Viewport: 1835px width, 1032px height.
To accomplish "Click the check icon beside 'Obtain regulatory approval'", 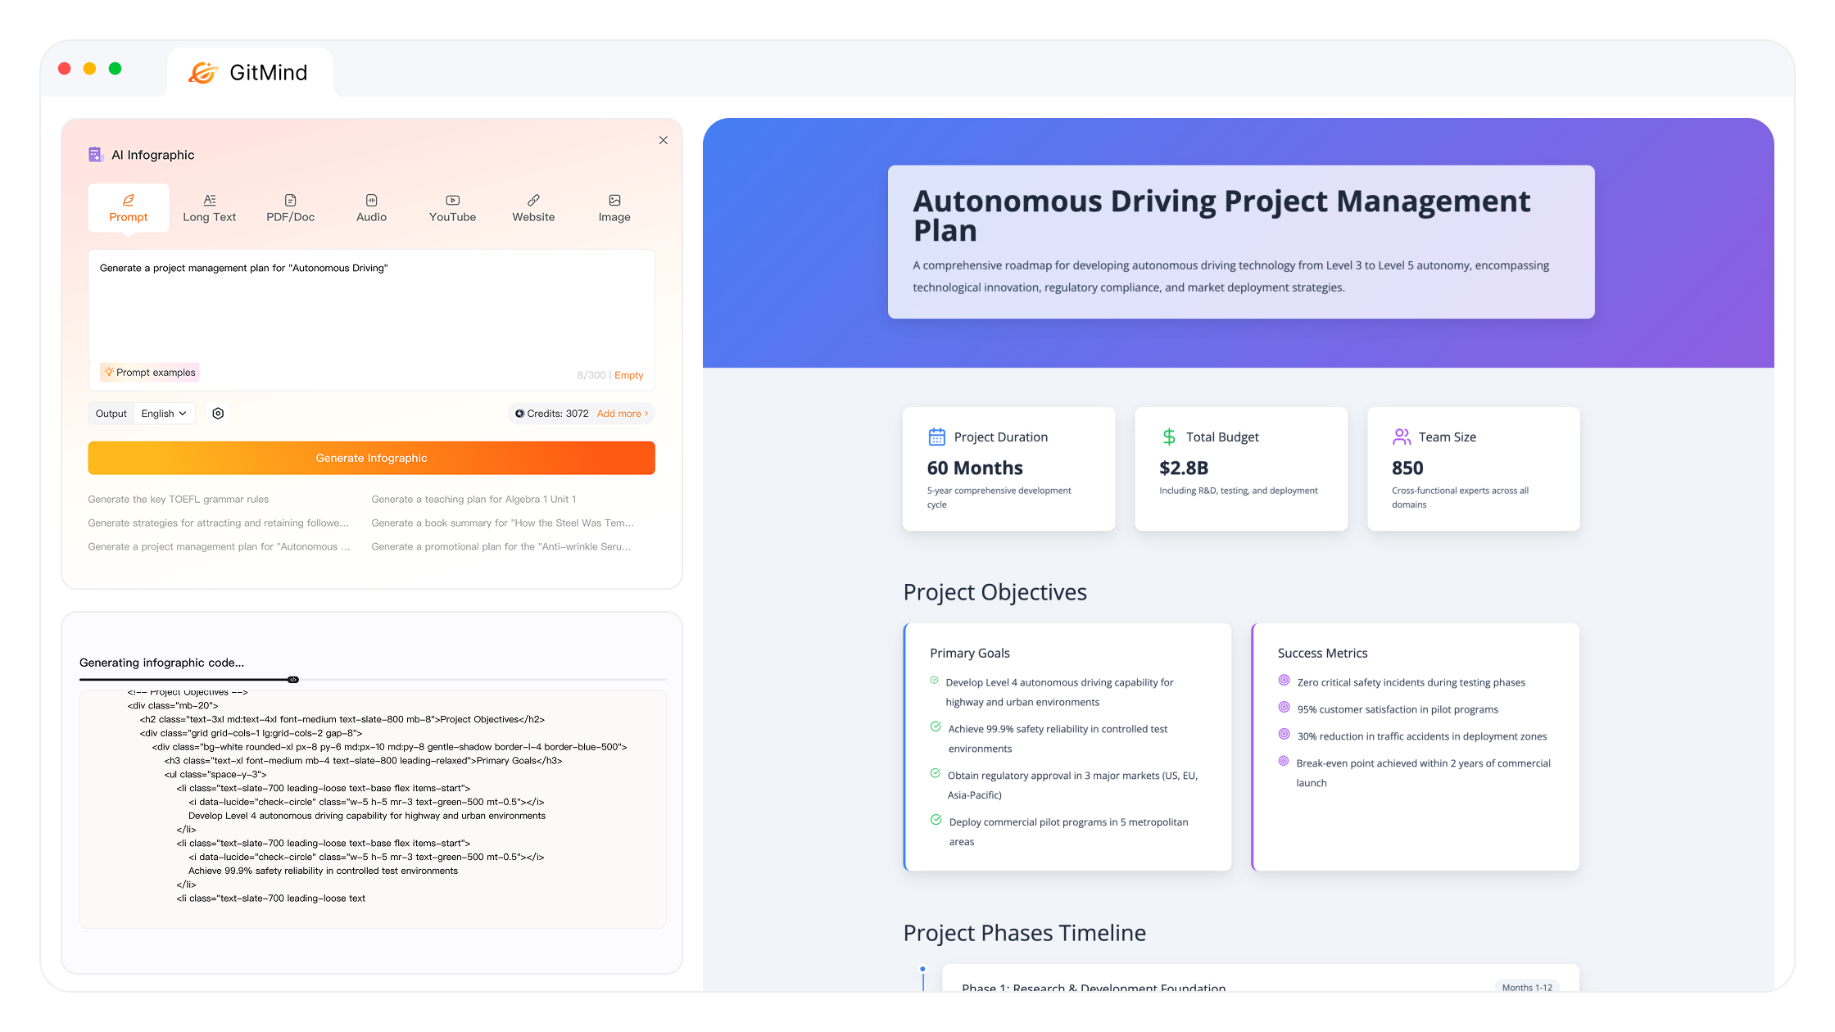I will click(x=936, y=774).
